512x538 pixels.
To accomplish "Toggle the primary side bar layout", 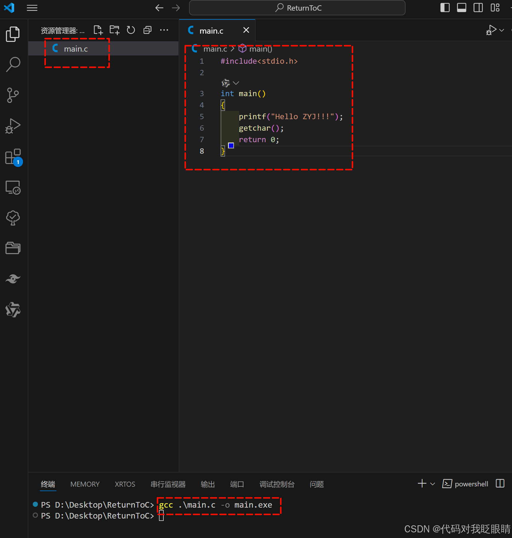I will [445, 8].
